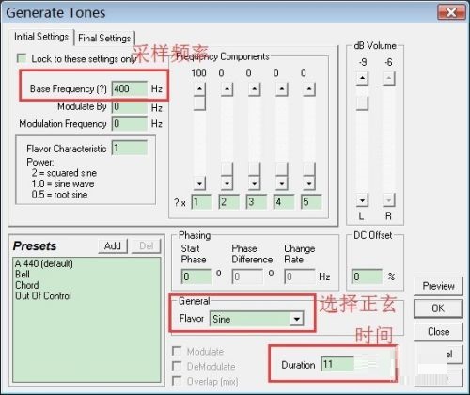Click up arrow of first frequency component slider
Viewport: 470px width, 395px height.
point(199,89)
